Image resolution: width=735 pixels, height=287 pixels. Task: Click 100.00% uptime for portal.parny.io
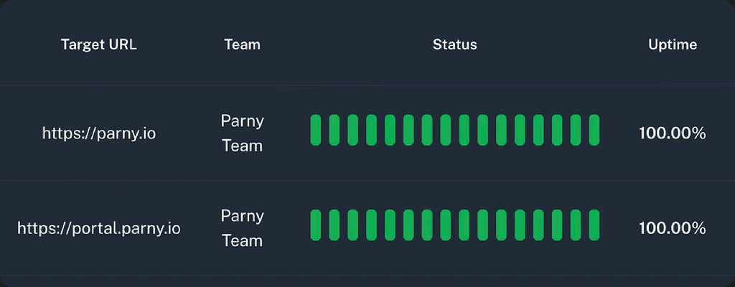point(673,228)
